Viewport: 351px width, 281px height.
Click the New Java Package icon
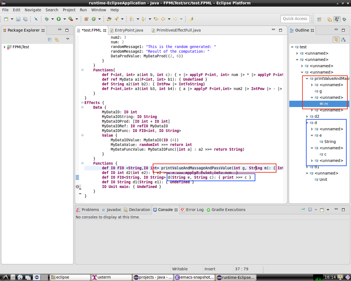click(86, 19)
